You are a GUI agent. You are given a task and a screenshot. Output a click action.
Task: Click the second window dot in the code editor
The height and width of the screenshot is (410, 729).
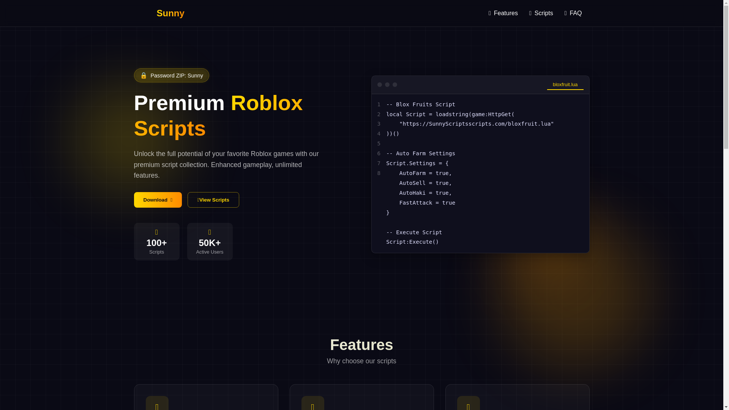tap(387, 85)
